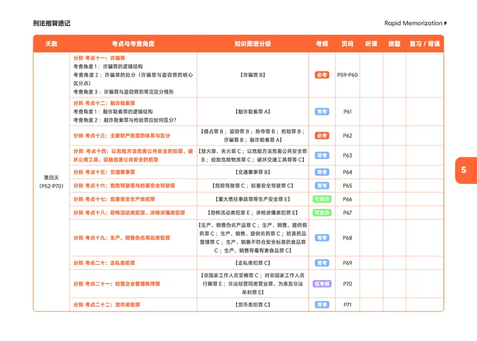This screenshot has height=341, width=477.
Task: Click the 分则 考点二十:走私类犯罪 heading
Action: point(104,263)
